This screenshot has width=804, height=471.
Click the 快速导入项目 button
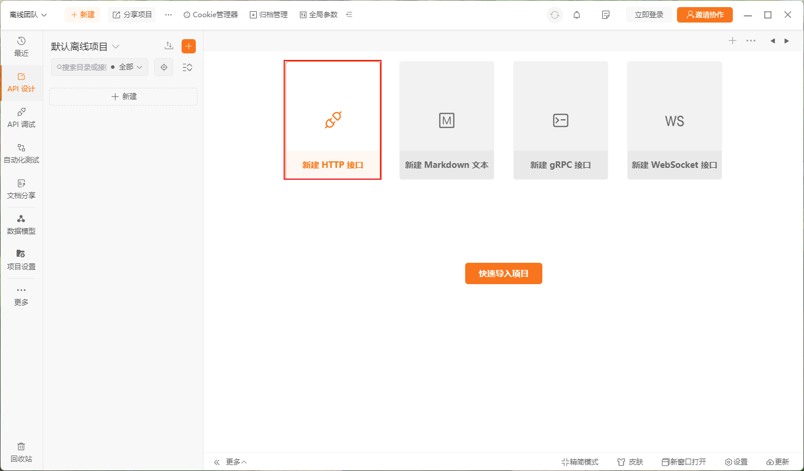503,273
